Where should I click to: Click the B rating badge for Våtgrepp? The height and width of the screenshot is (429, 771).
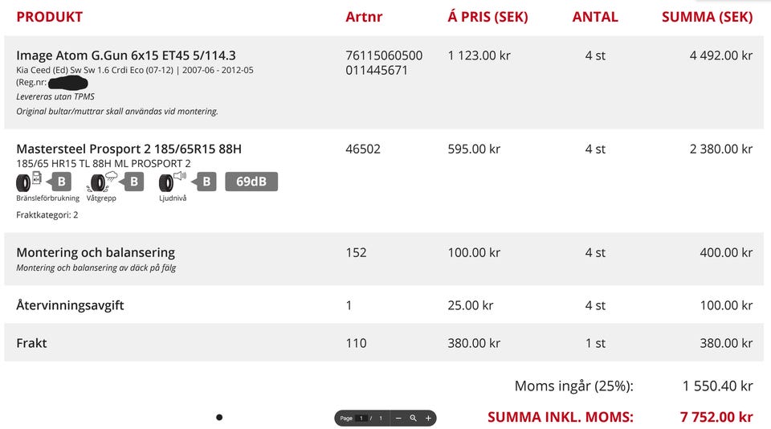coord(134,182)
